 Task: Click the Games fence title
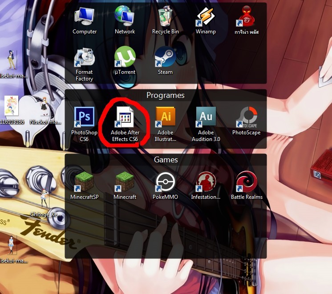click(x=166, y=160)
